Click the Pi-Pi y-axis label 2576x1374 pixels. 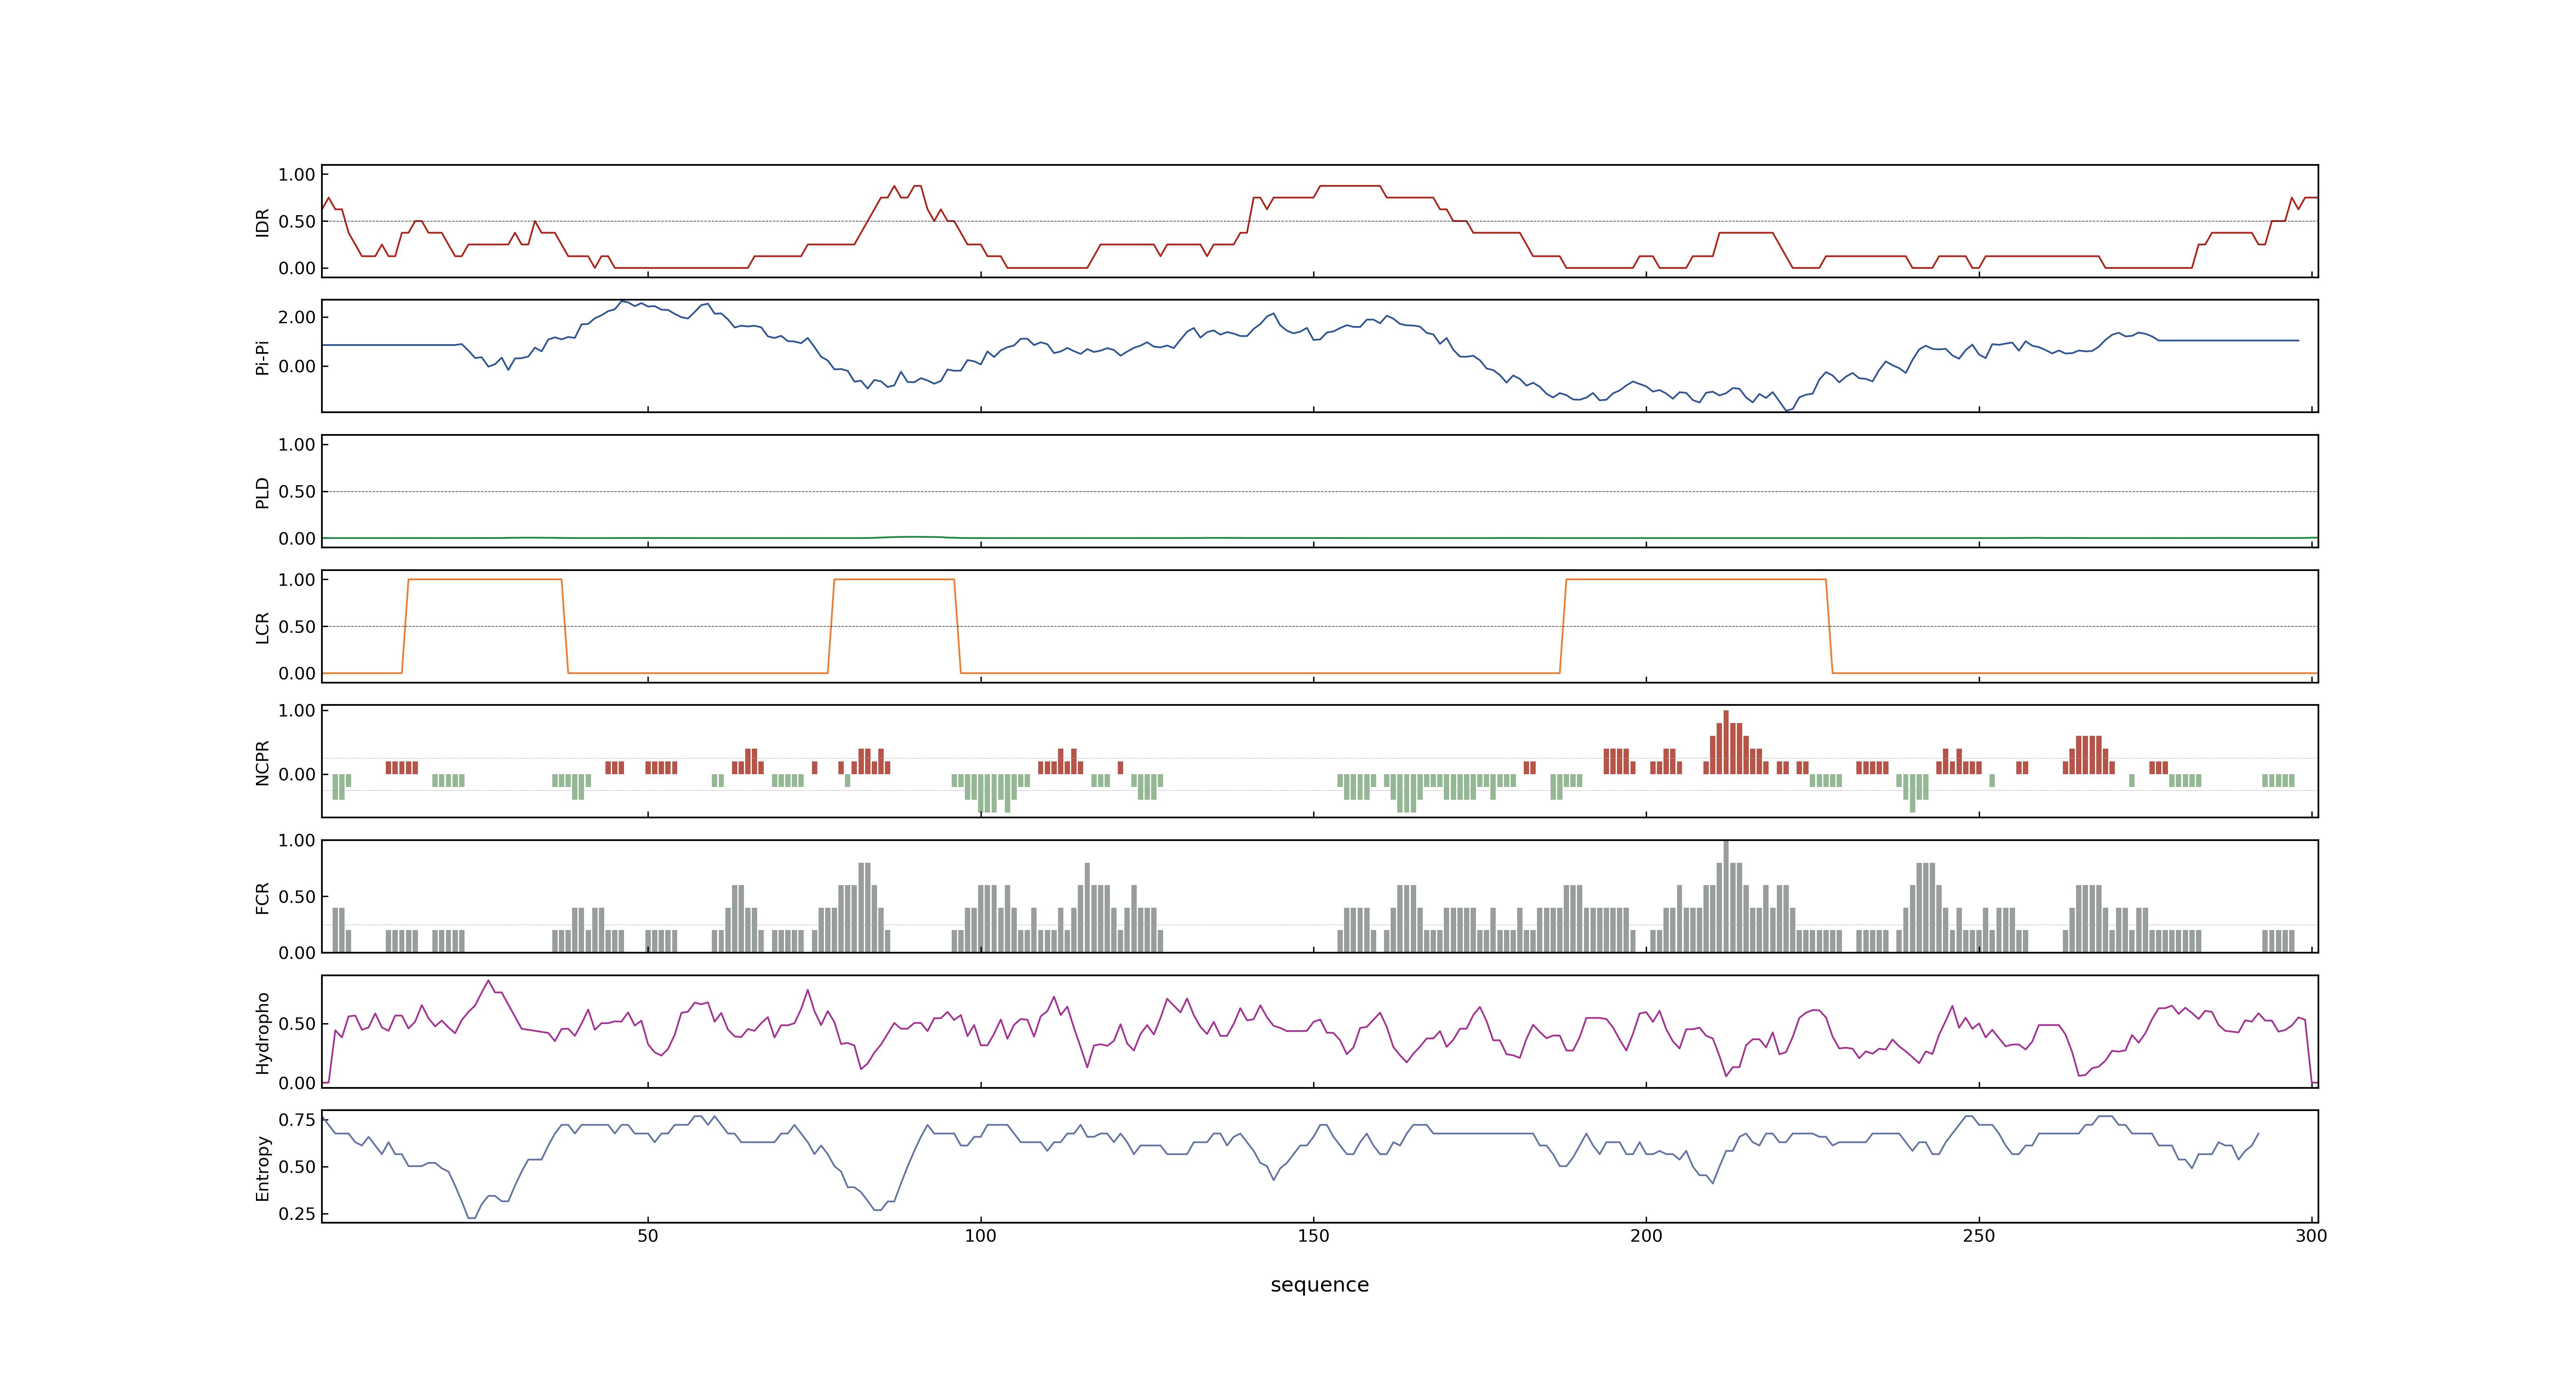click(262, 357)
